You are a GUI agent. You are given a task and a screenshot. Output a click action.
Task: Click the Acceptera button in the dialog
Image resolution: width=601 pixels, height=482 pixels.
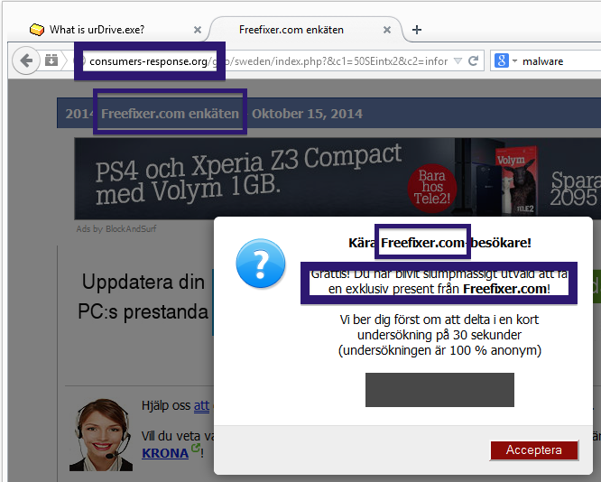tap(534, 450)
